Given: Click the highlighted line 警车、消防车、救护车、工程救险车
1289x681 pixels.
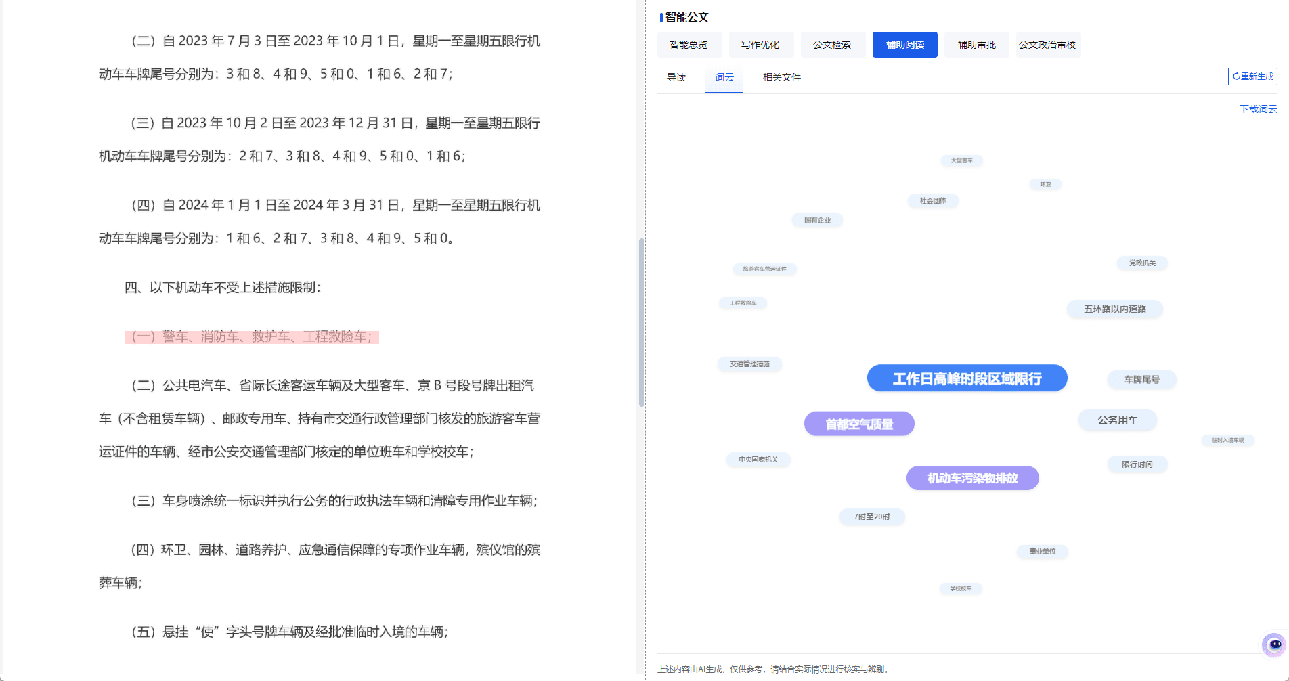Looking at the screenshot, I should [252, 336].
